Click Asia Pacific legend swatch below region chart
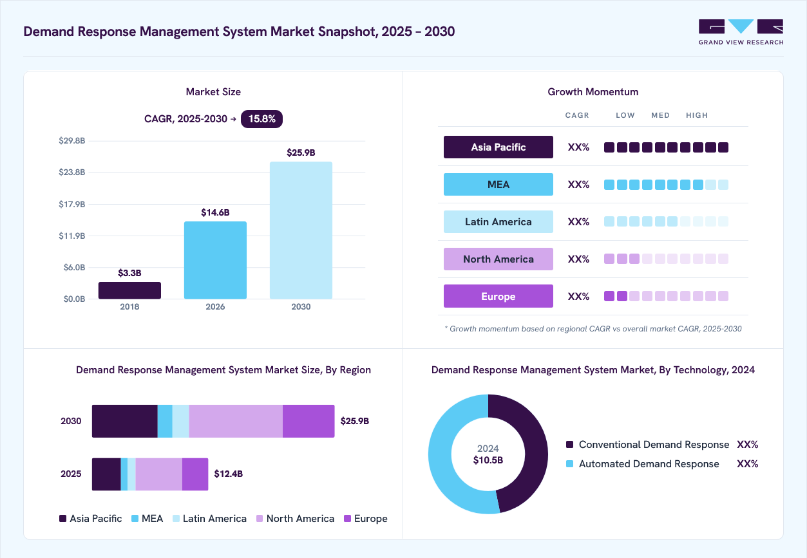The image size is (807, 558). pos(63,519)
